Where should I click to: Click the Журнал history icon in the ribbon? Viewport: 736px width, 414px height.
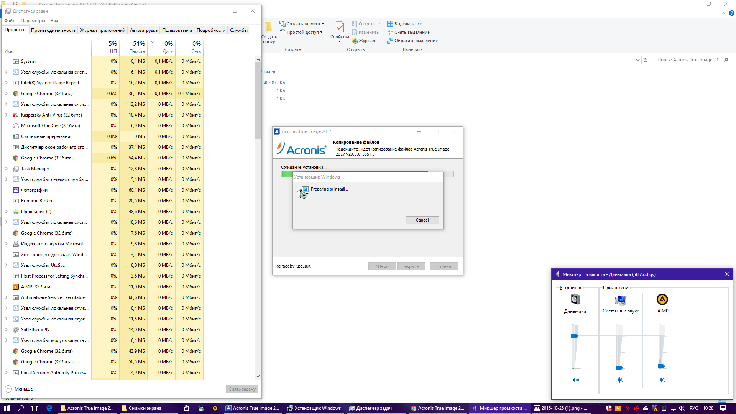click(x=355, y=41)
